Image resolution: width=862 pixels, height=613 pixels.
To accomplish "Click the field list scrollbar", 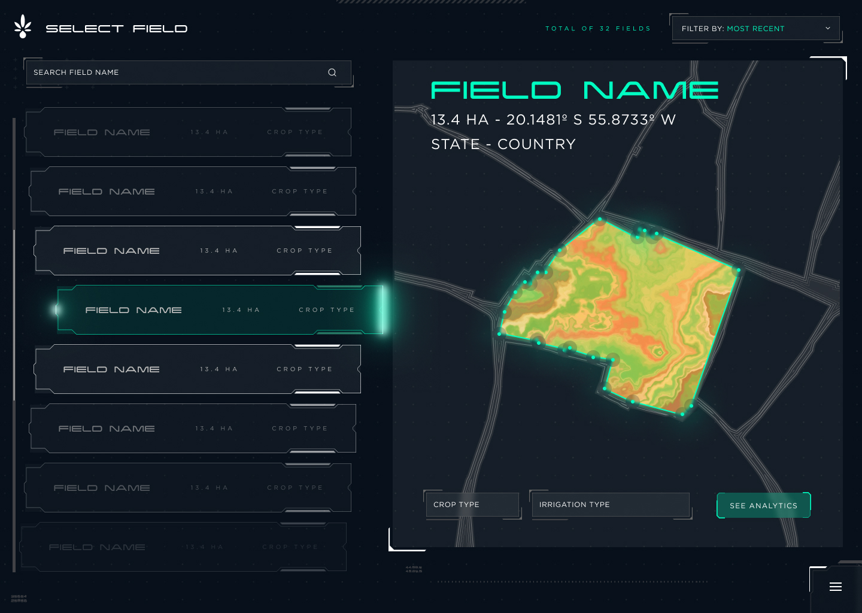I will coord(14,314).
